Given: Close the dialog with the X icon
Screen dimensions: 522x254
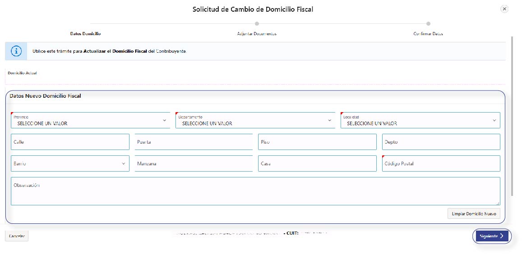Looking at the screenshot, I should coord(504,9).
